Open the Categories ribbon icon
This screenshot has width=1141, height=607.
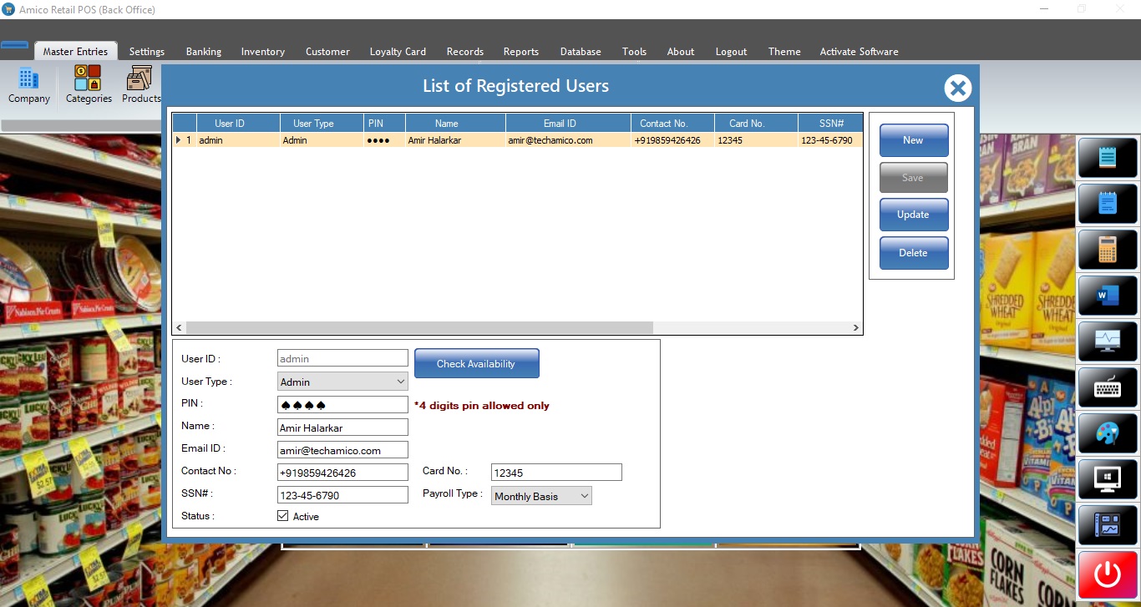[x=89, y=86]
